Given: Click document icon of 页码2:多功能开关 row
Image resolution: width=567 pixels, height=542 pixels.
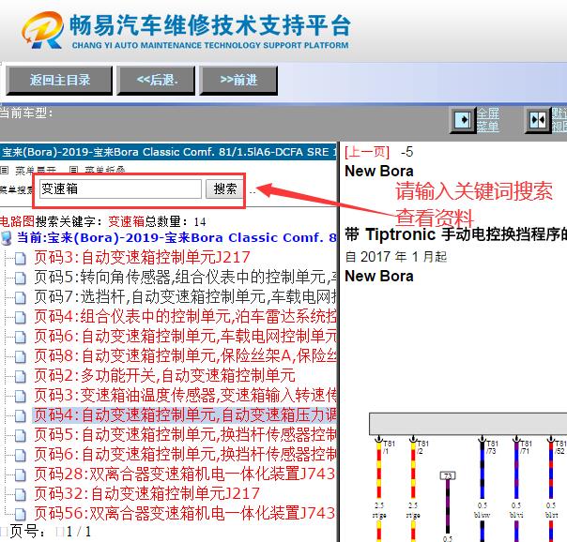Looking at the screenshot, I should 21,376.
